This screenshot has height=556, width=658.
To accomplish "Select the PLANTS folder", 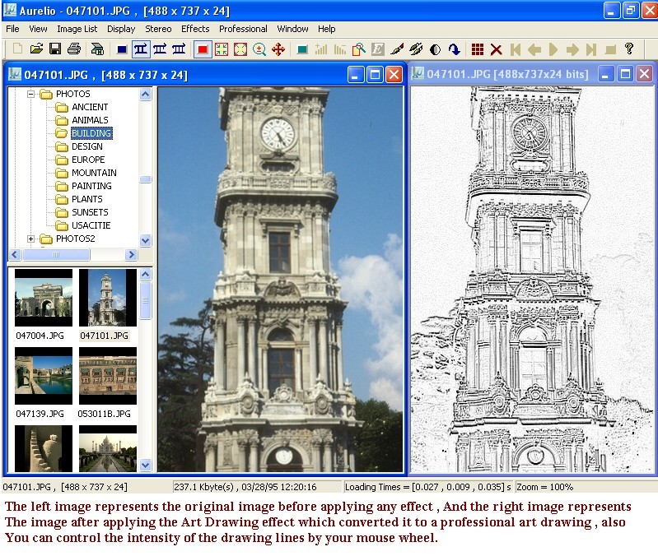I will click(x=86, y=199).
